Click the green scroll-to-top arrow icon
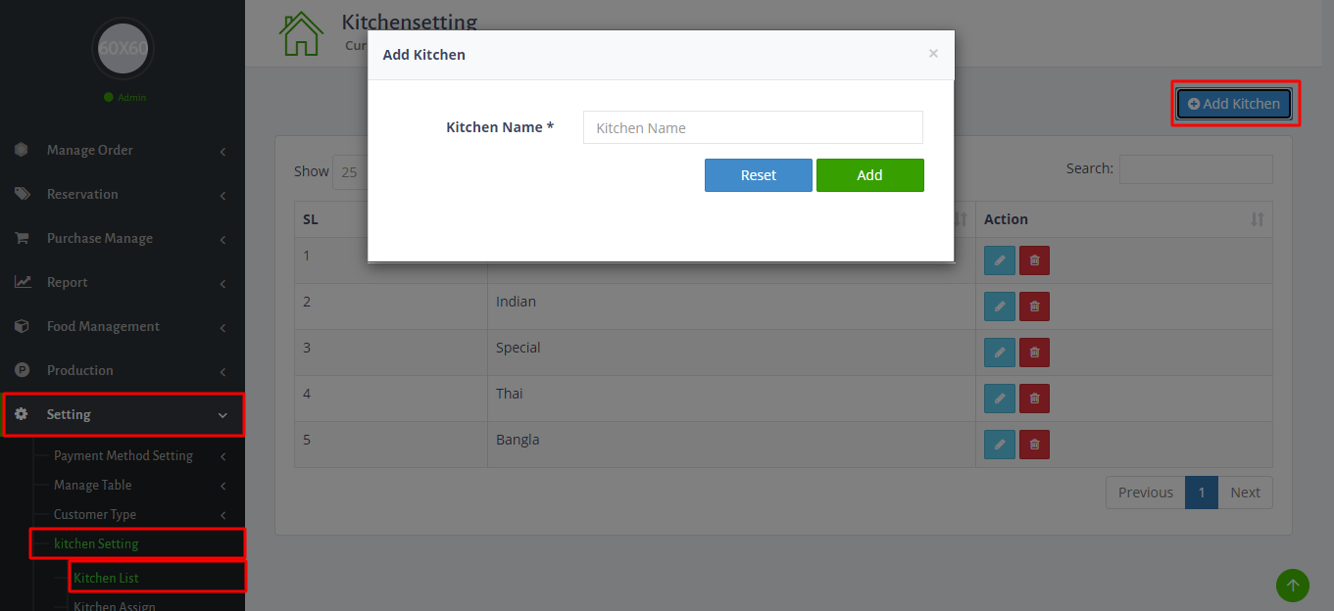 [1292, 586]
